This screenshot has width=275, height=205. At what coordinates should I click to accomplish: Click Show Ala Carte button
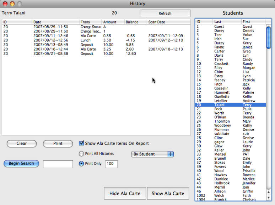pos(168,193)
